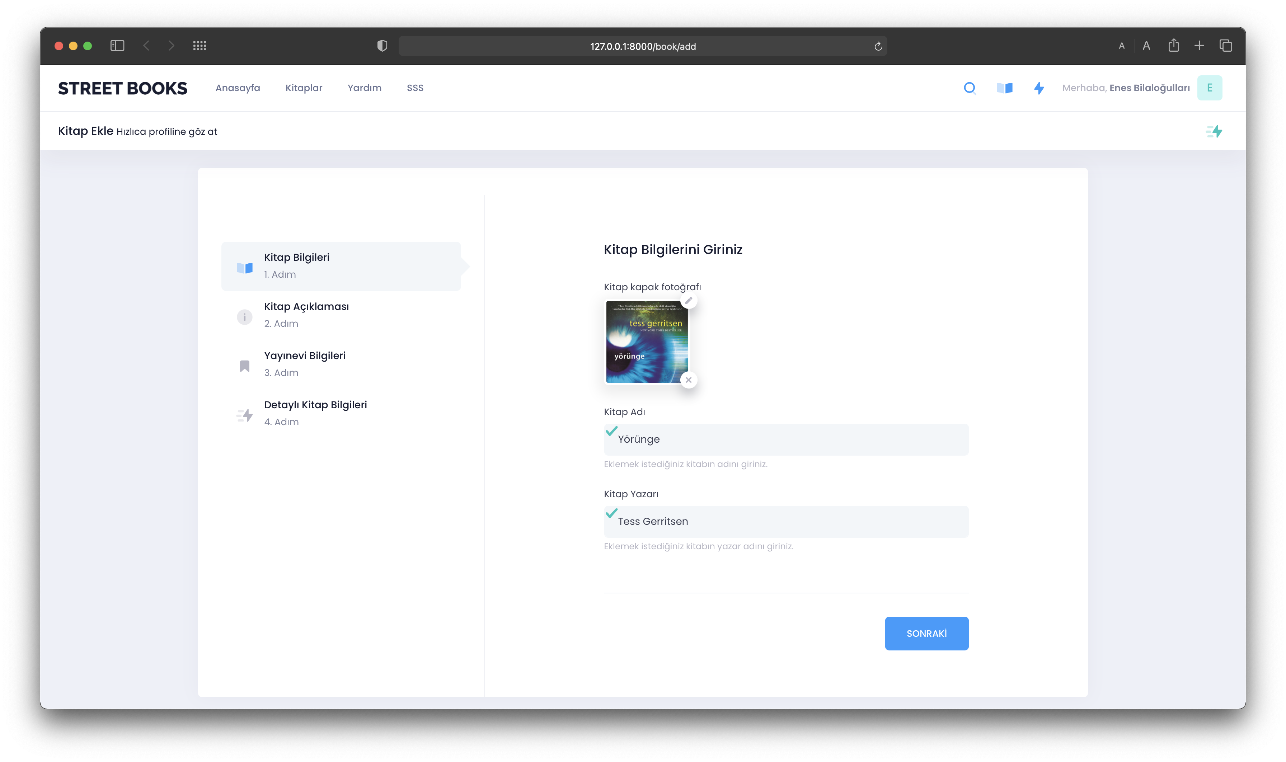Click the SONRAKİ button
The width and height of the screenshot is (1286, 762).
point(926,633)
